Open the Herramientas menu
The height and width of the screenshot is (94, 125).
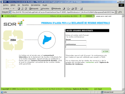(x=35, y=5)
